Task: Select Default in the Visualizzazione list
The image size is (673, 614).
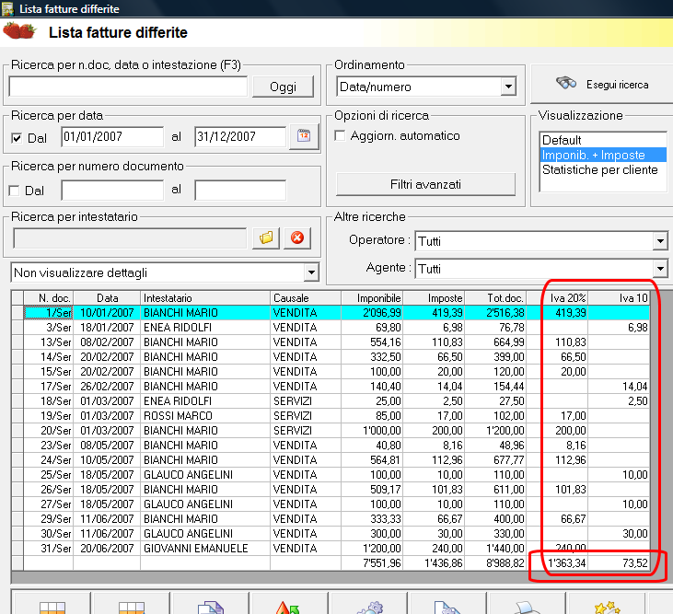Action: pyautogui.click(x=562, y=140)
